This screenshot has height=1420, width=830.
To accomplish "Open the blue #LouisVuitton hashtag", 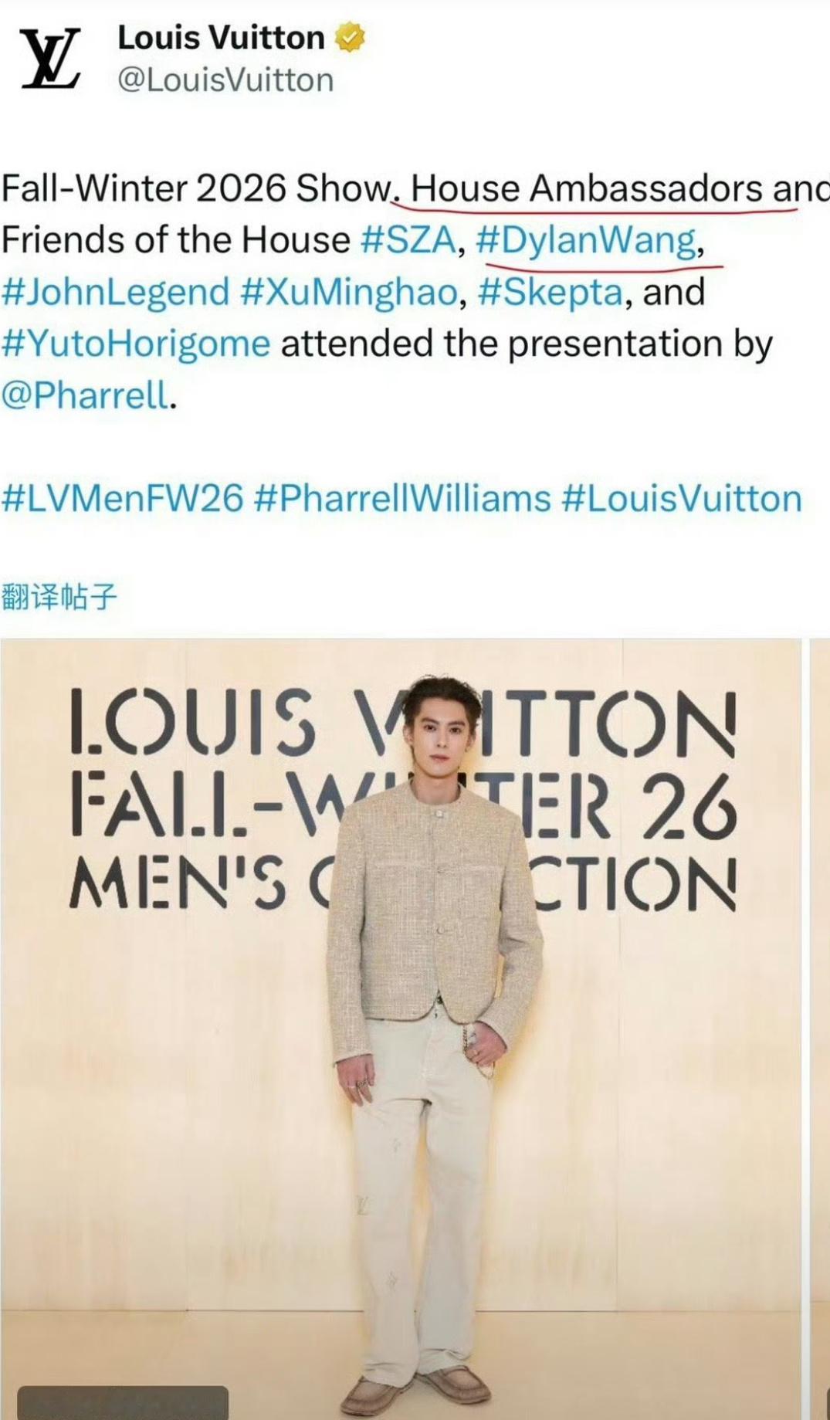I will point(682,499).
